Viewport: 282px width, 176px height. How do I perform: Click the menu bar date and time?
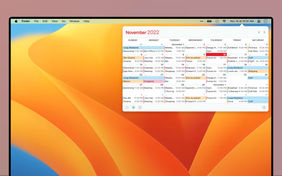(242, 21)
